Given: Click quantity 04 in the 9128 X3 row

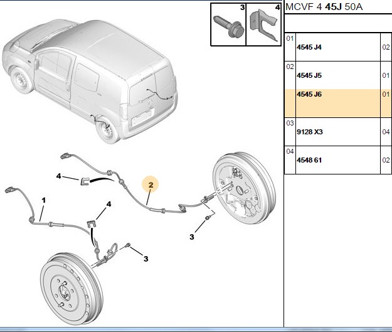Looking at the screenshot, I should click(386, 132).
